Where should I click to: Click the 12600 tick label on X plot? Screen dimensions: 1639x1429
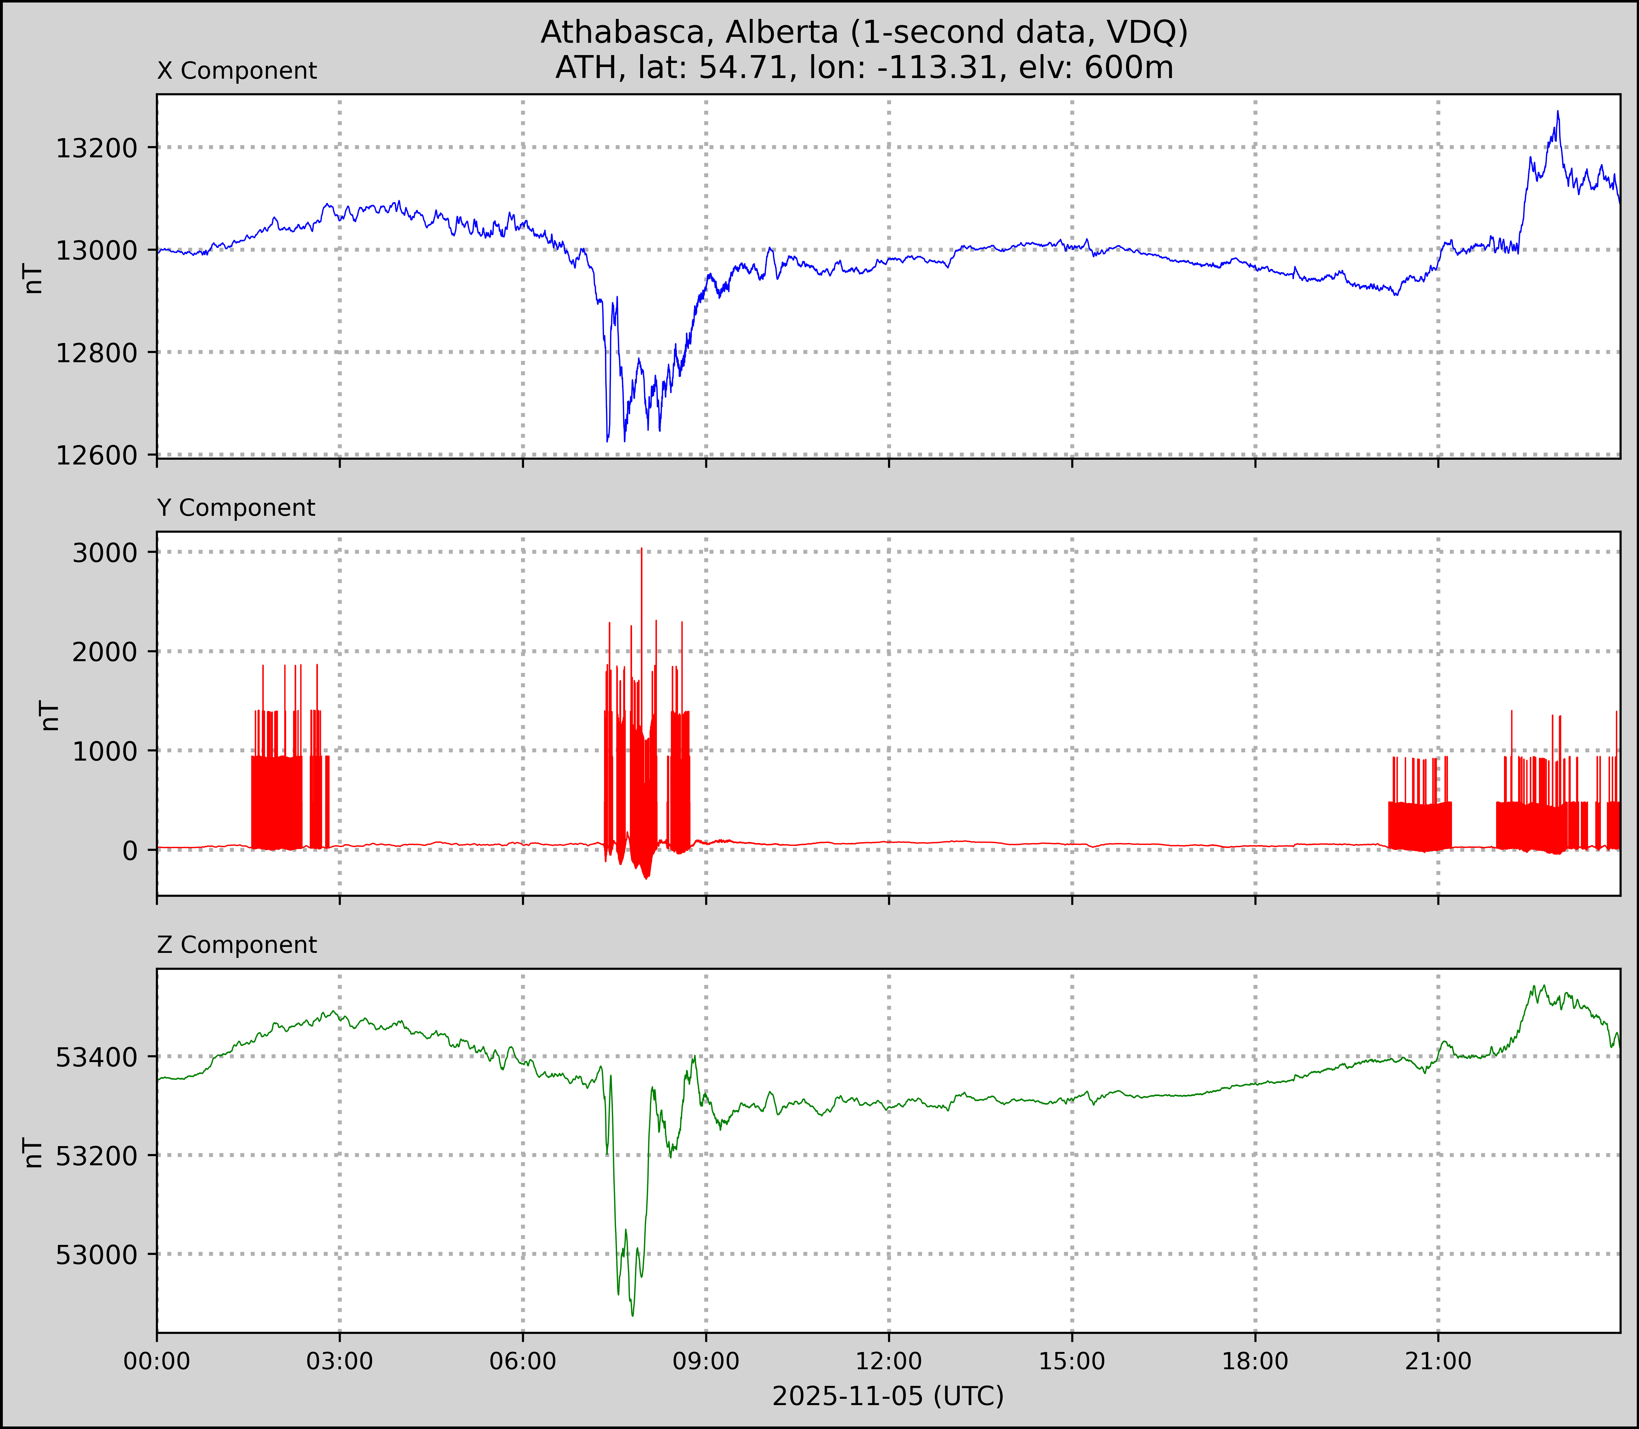(x=97, y=455)
